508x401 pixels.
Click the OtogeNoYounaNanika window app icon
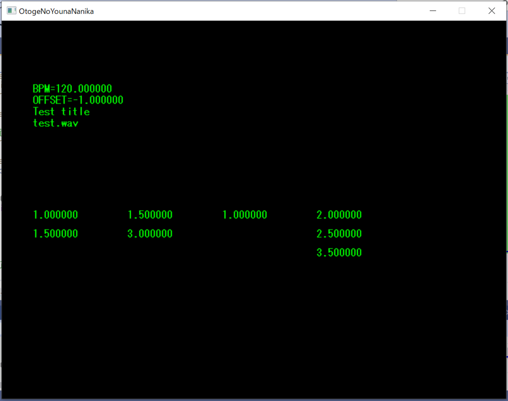pos(11,11)
